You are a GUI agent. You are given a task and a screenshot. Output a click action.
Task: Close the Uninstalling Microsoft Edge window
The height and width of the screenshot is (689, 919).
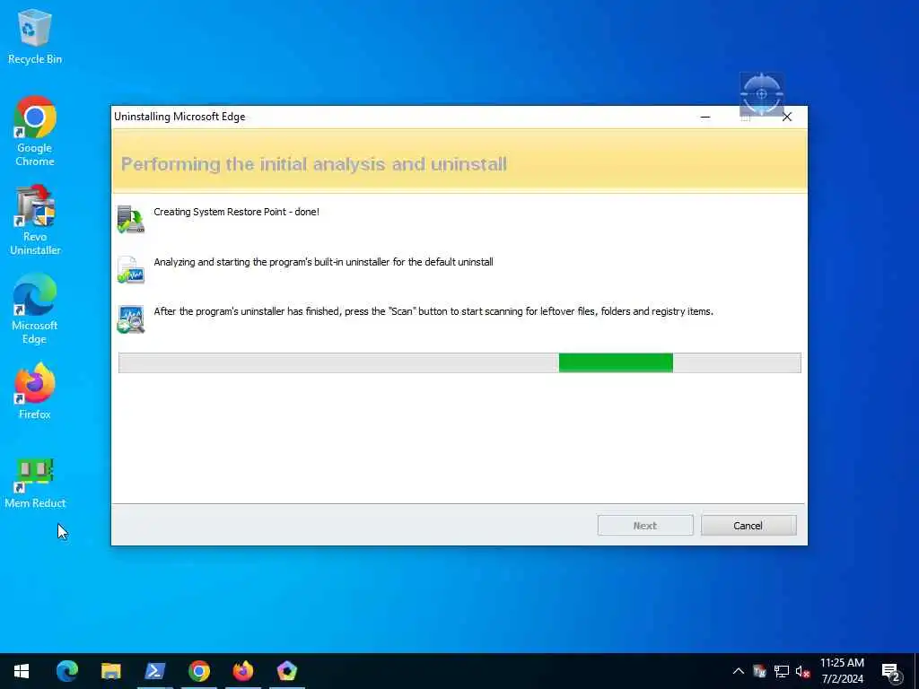(787, 117)
